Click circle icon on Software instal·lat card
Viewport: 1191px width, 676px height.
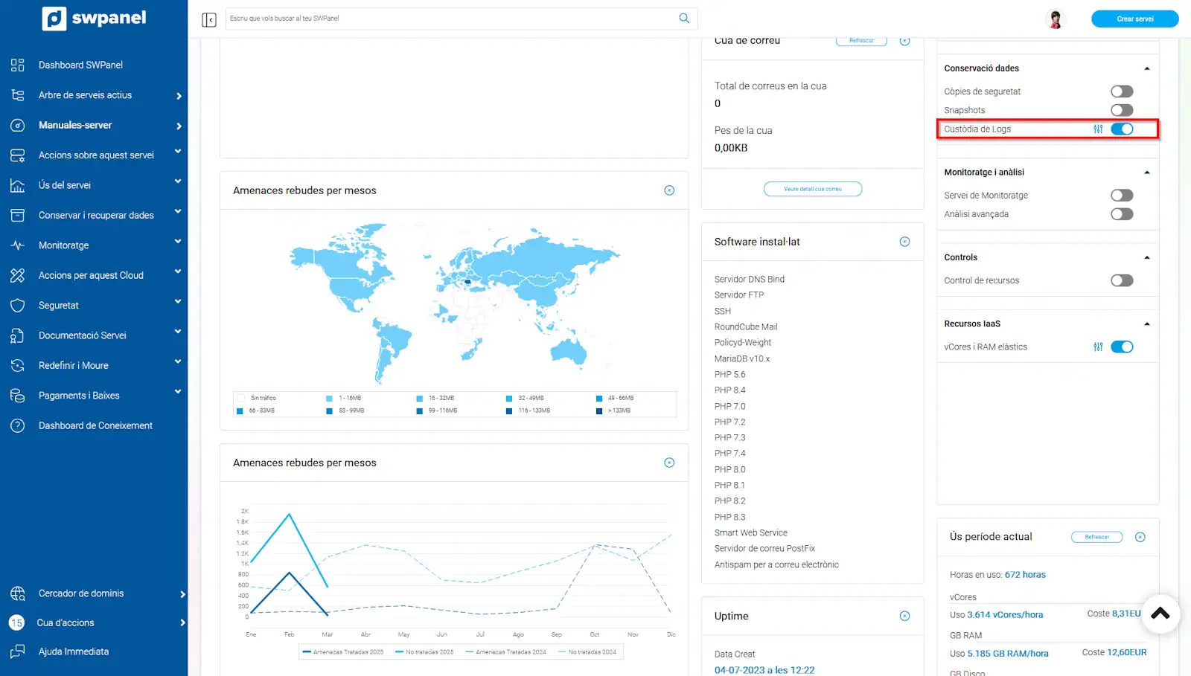[904, 242]
